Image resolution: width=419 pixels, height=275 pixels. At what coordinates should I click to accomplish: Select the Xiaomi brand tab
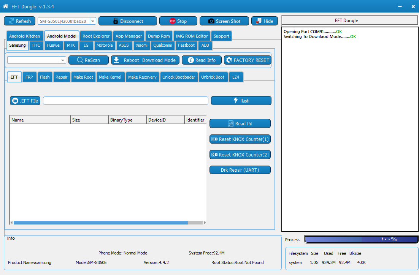(x=141, y=45)
